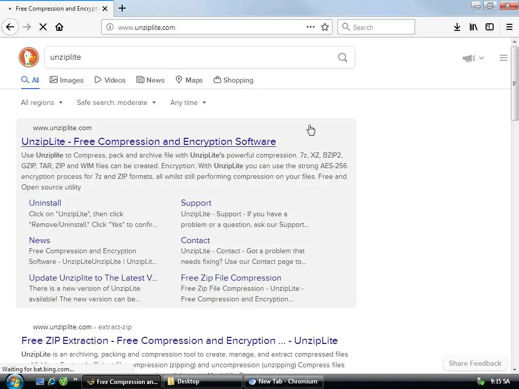Open the Contact sitelink
This screenshot has width=519, height=389.
point(195,240)
